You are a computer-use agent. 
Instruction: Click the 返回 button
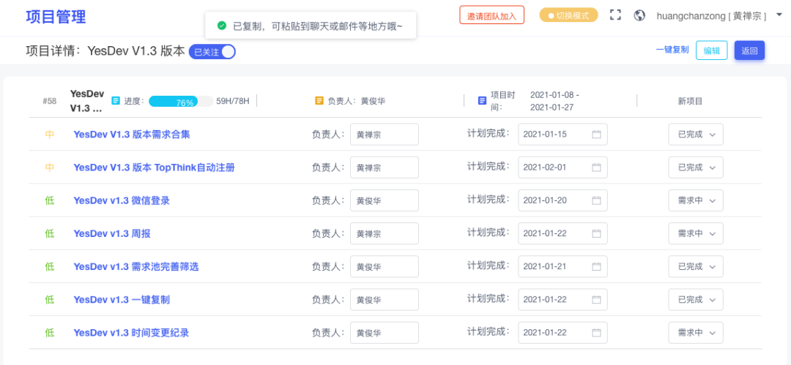(x=750, y=50)
